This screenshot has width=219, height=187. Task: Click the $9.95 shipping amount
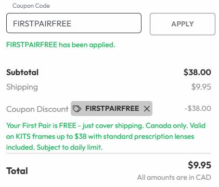click(201, 87)
